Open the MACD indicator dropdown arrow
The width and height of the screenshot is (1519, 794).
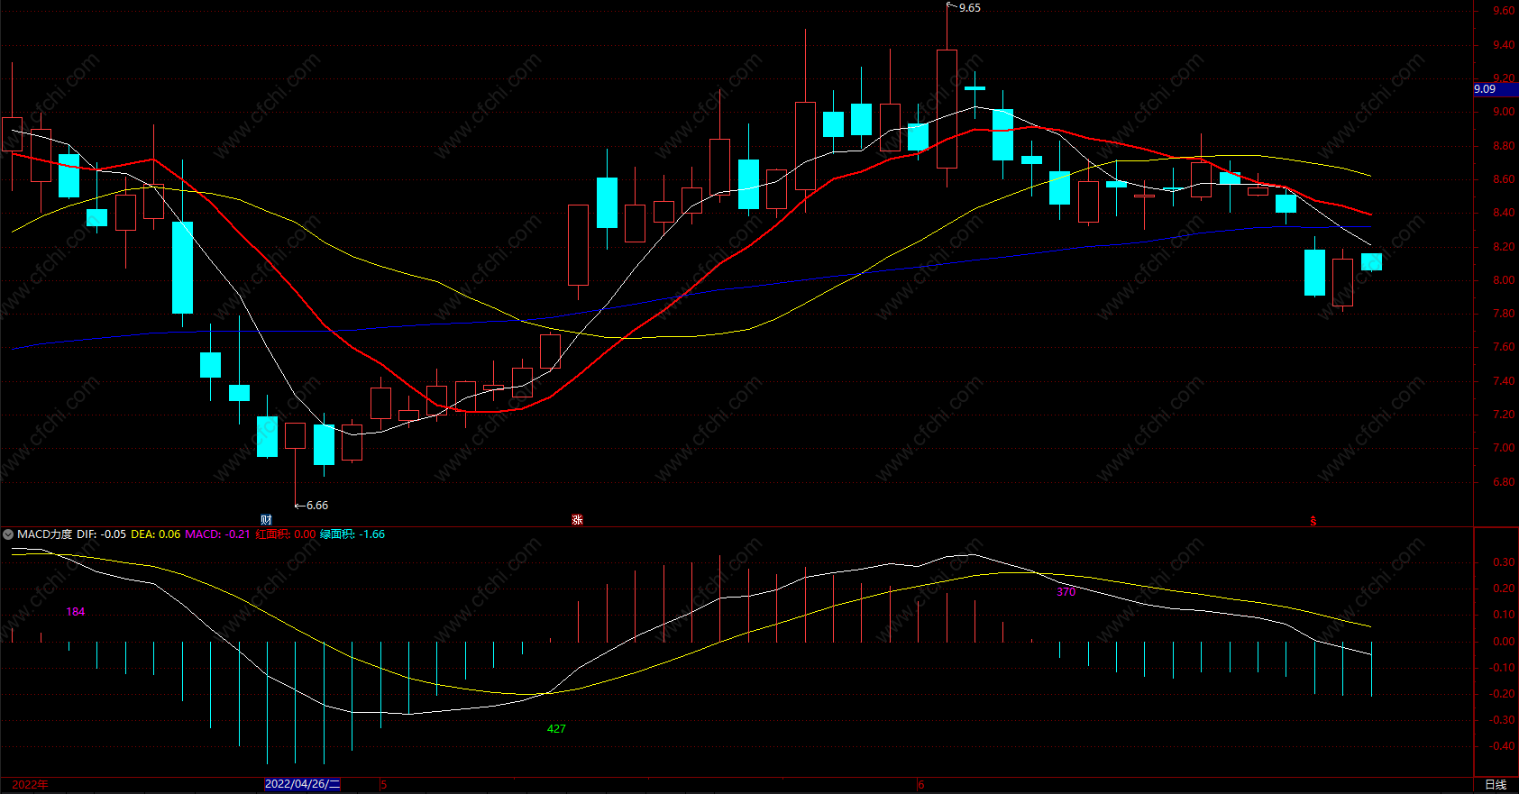8,534
